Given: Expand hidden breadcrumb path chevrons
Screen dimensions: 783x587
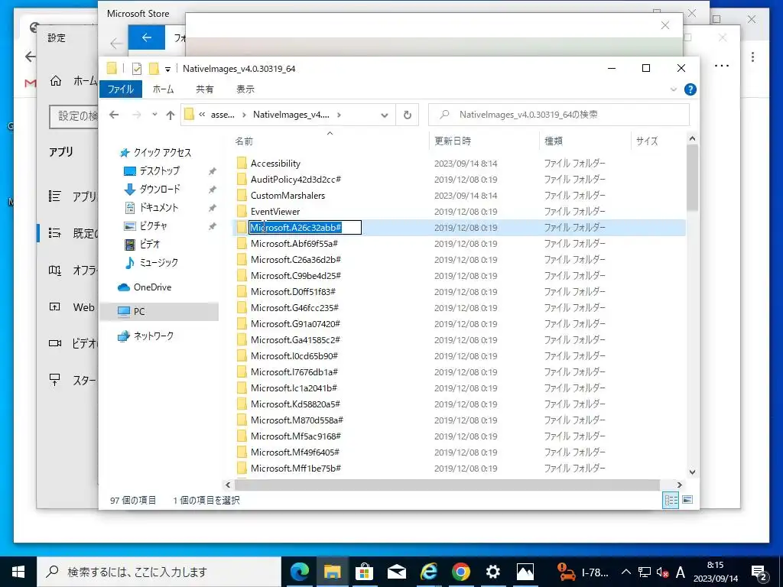Looking at the screenshot, I should point(202,115).
